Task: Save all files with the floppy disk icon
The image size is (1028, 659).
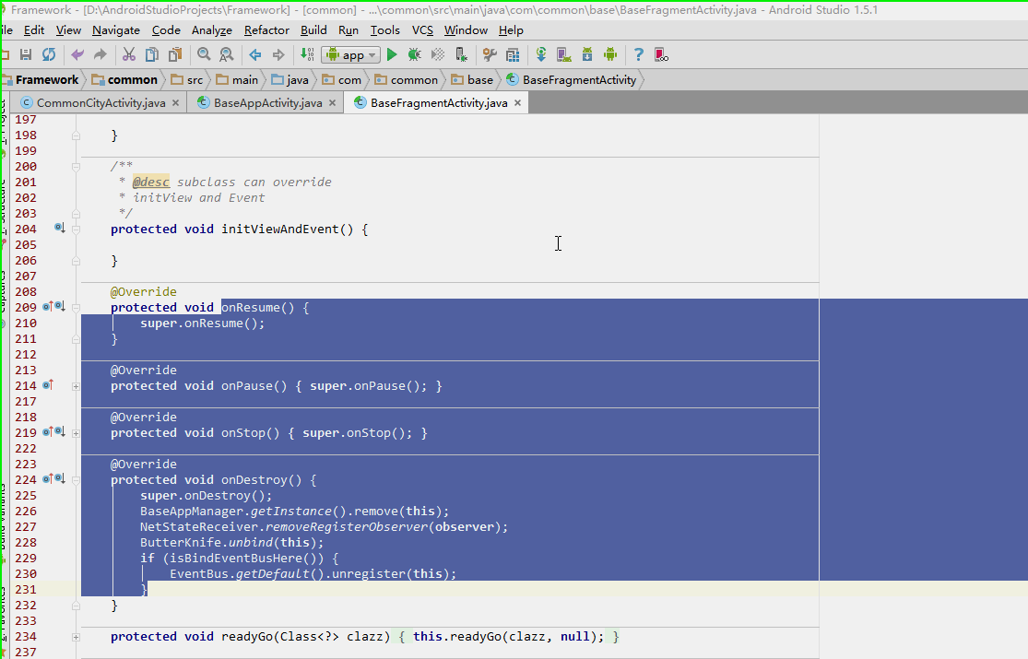Action: click(x=26, y=54)
